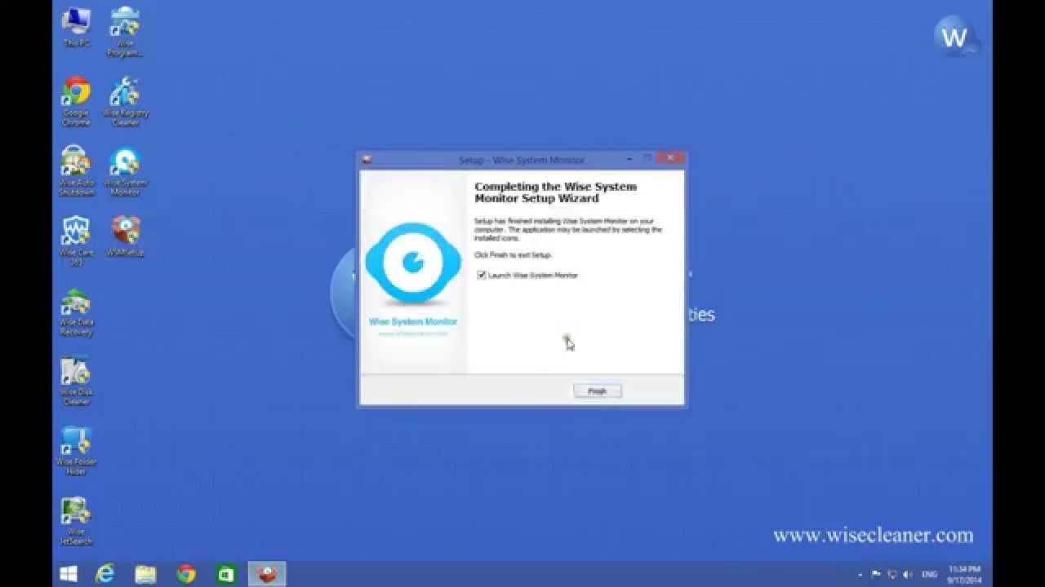Open WSMSetup installer desktop icon

coord(125,236)
